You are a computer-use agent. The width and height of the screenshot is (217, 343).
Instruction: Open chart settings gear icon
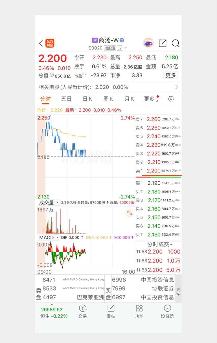171,99
